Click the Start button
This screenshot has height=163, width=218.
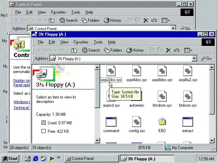[x=10, y=159]
